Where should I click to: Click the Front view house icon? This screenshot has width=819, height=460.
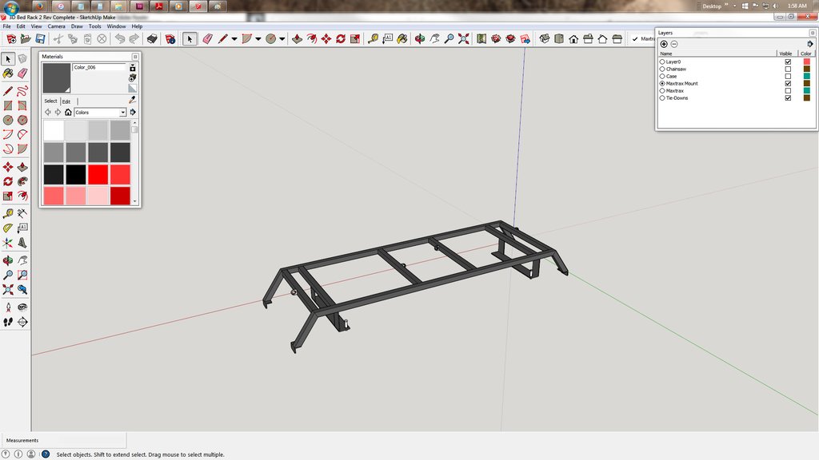[573, 38]
